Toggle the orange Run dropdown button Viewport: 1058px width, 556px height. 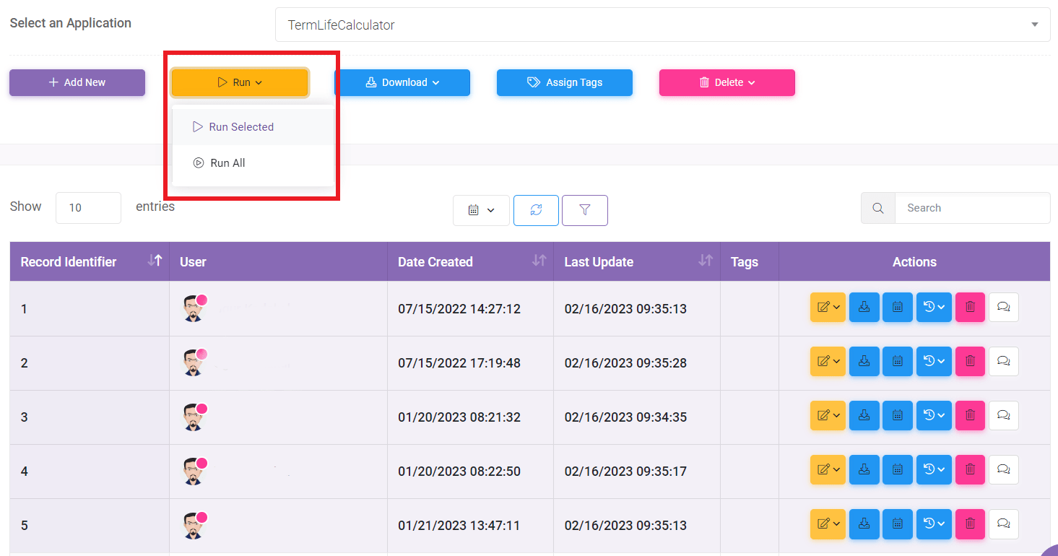pos(240,82)
